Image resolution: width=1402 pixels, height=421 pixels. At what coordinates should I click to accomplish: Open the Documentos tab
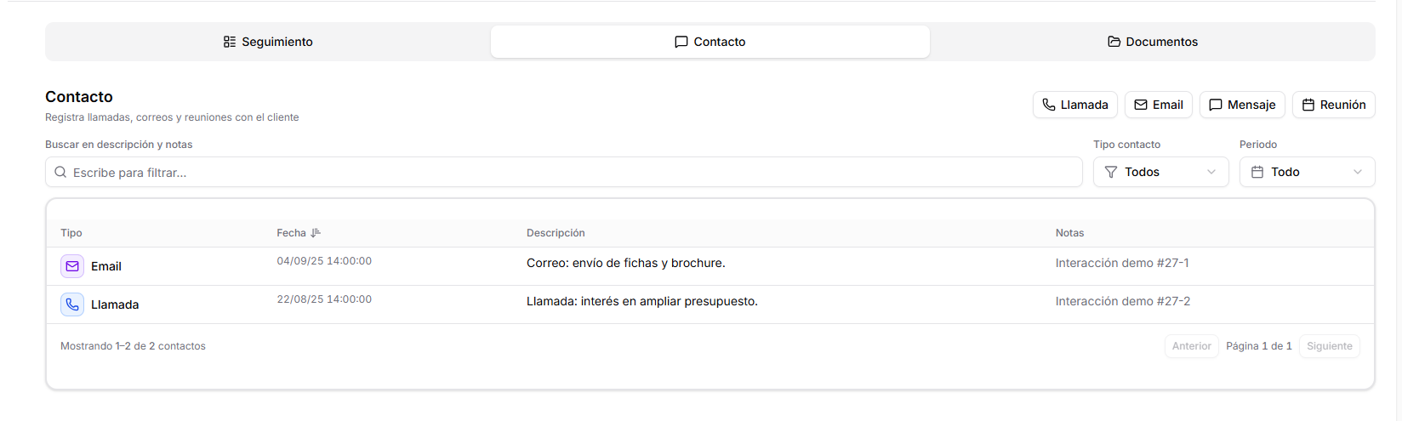click(x=1153, y=42)
